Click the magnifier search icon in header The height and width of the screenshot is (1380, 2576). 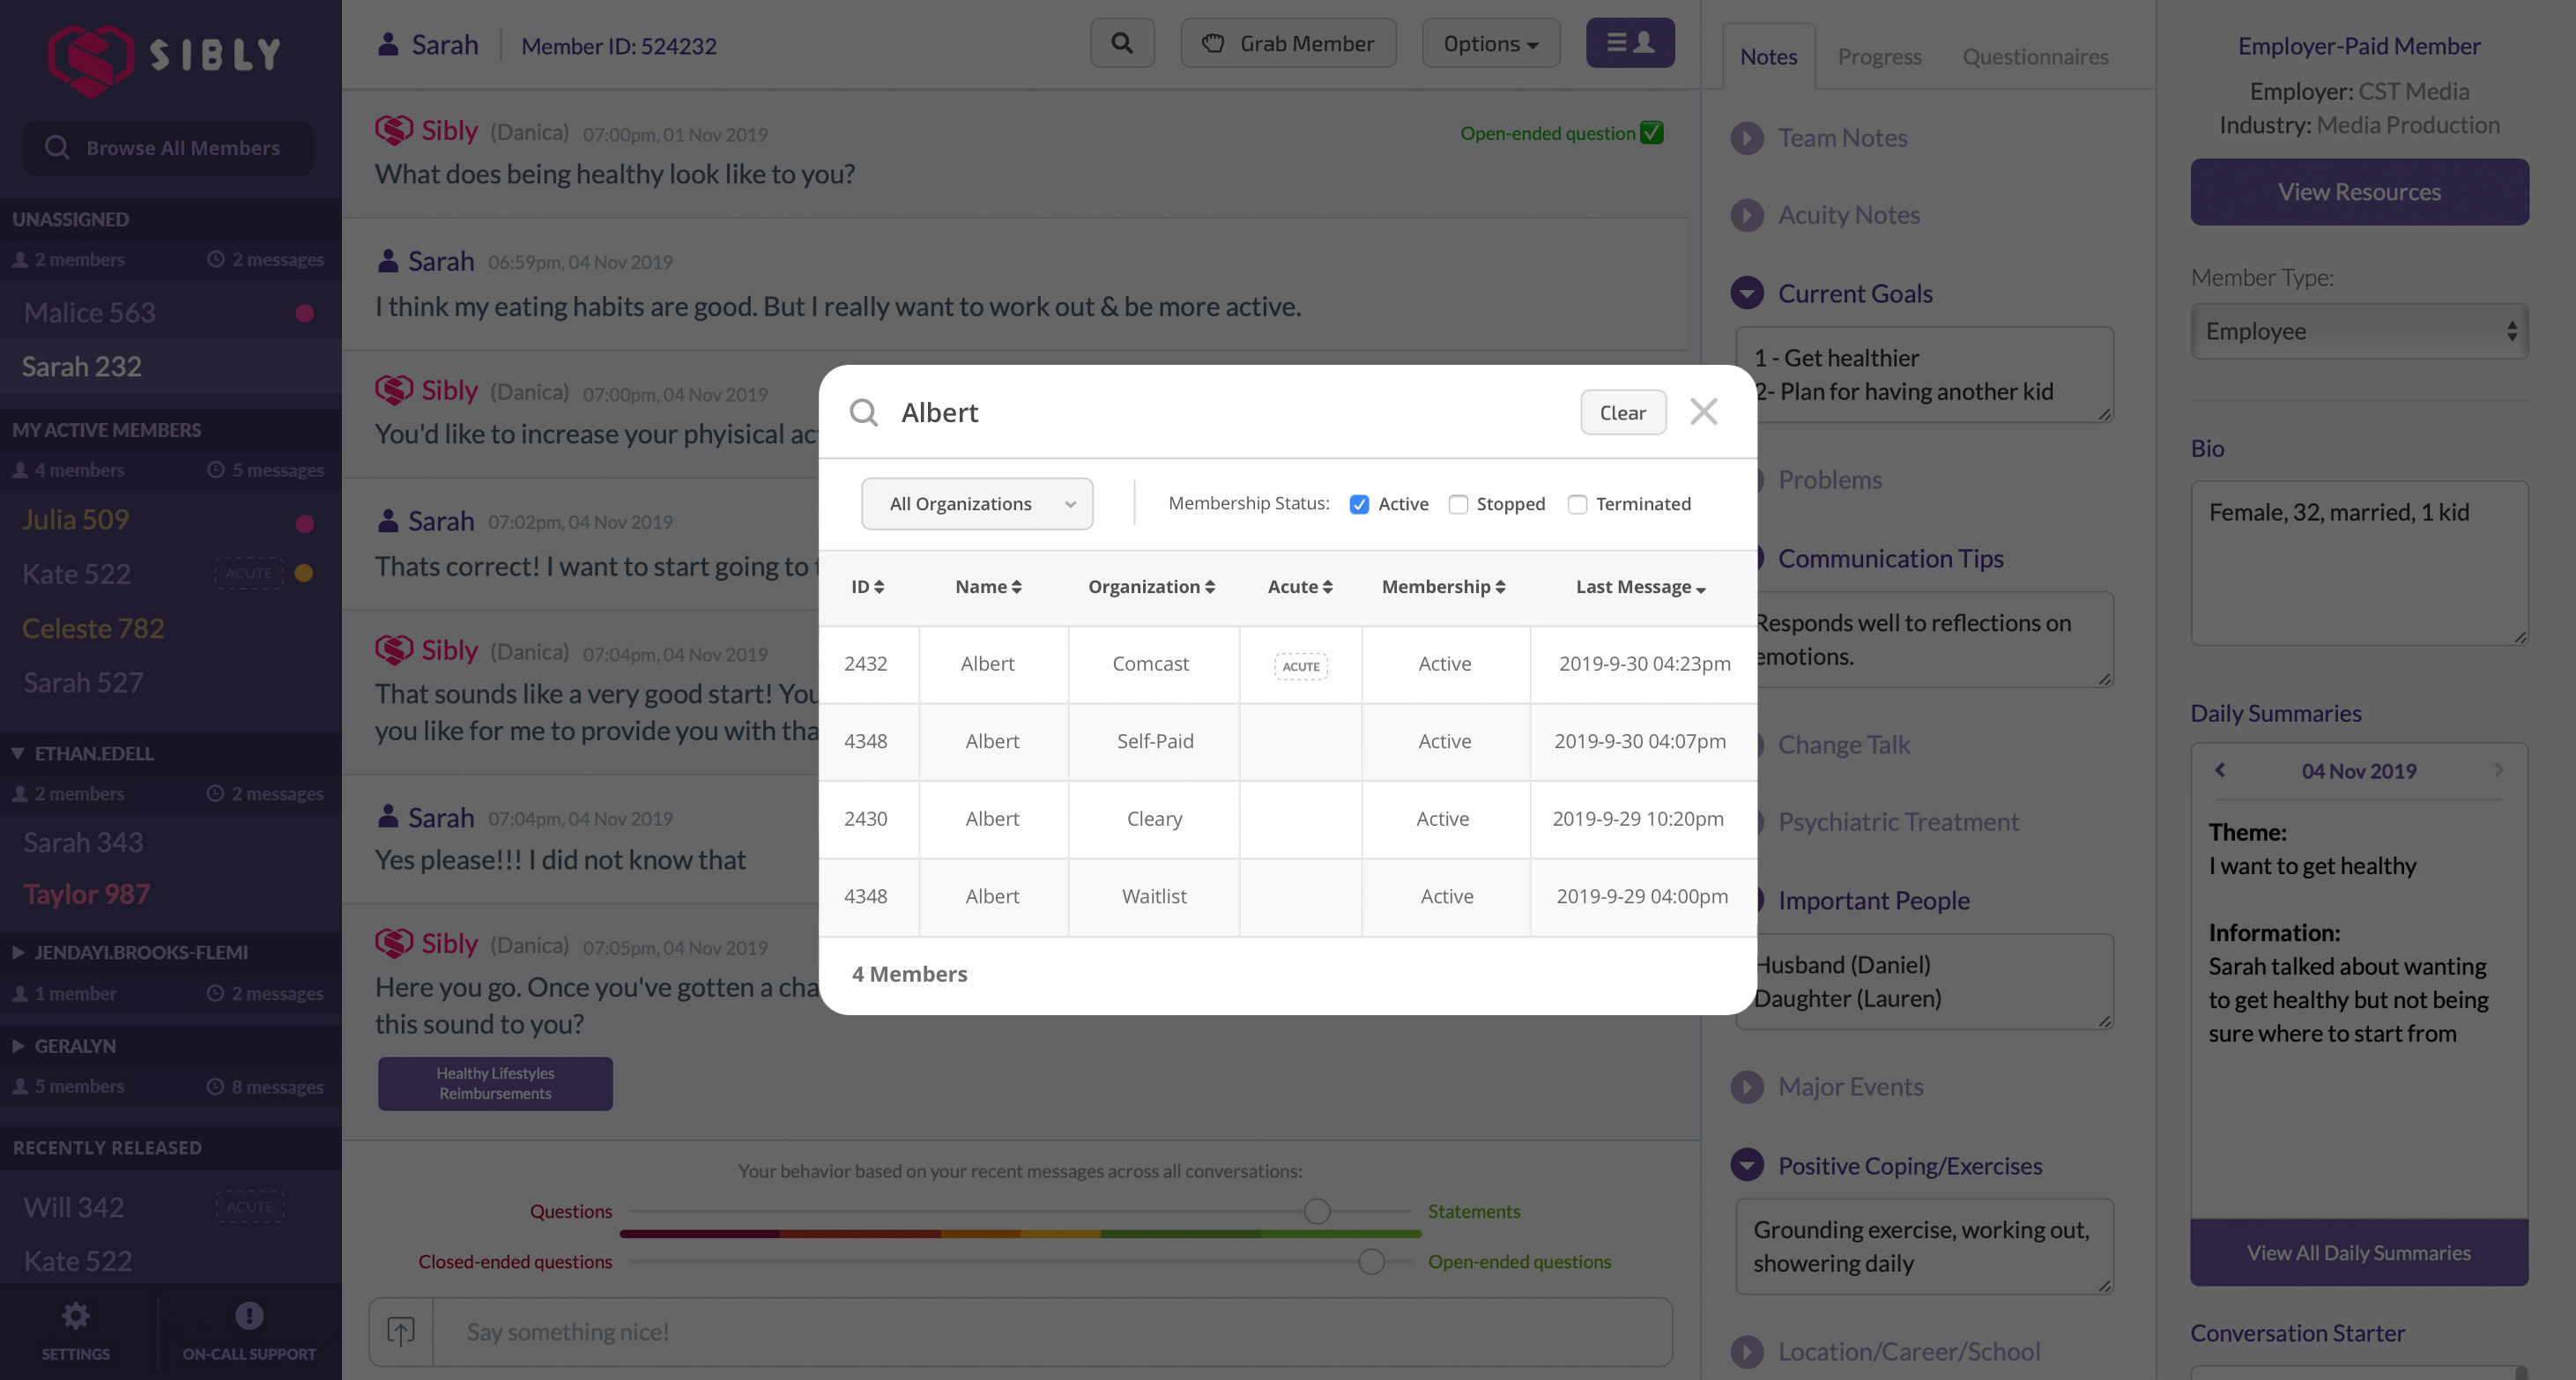[1122, 43]
